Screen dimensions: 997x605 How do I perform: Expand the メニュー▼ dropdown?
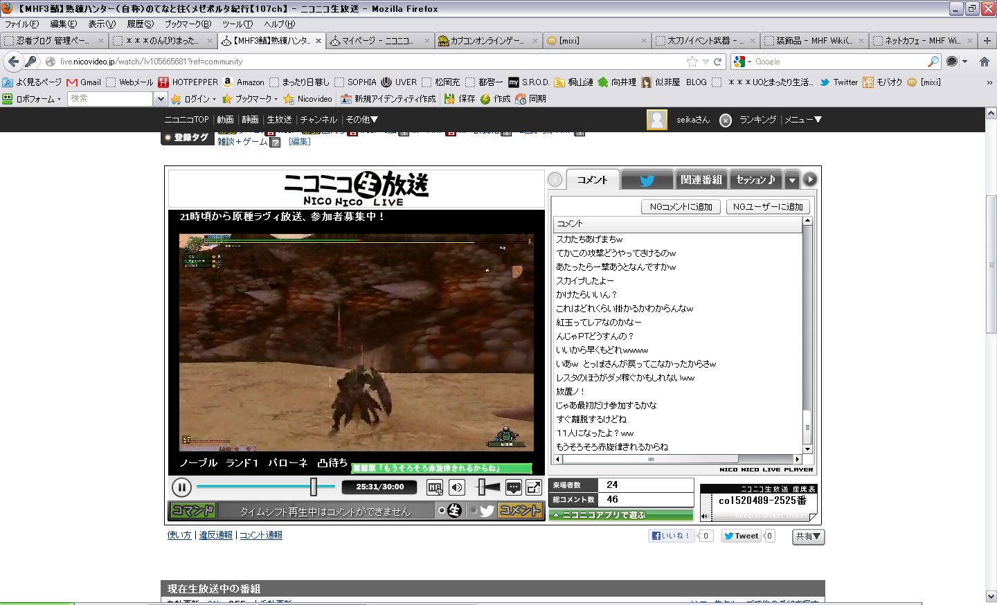[803, 120]
